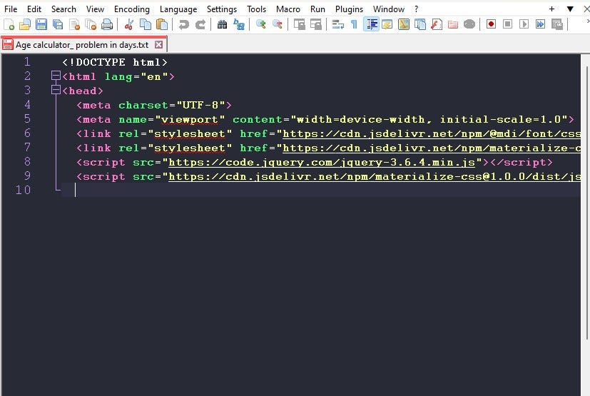Screen dimensions: 590x396
Task: Toggle the Document Map icon
Action: pos(403,24)
